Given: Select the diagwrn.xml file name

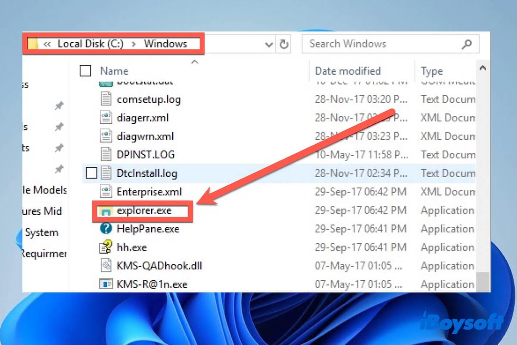Looking at the screenshot, I should click(145, 137).
